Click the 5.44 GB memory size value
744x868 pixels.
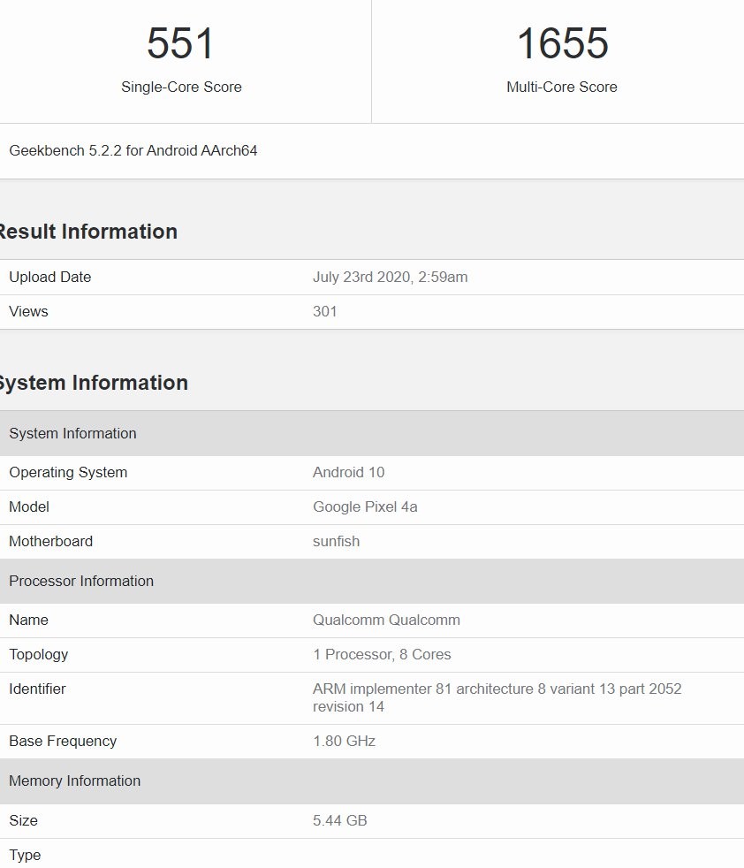point(339,820)
